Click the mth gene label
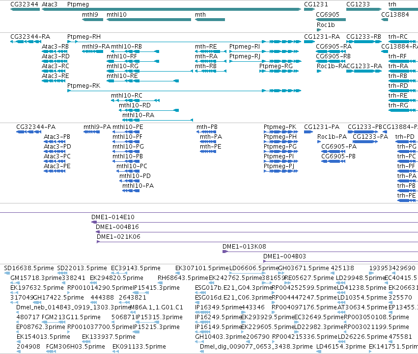418x354 pixels. (200, 15)
